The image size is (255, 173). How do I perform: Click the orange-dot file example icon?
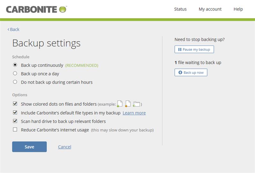coord(128,104)
